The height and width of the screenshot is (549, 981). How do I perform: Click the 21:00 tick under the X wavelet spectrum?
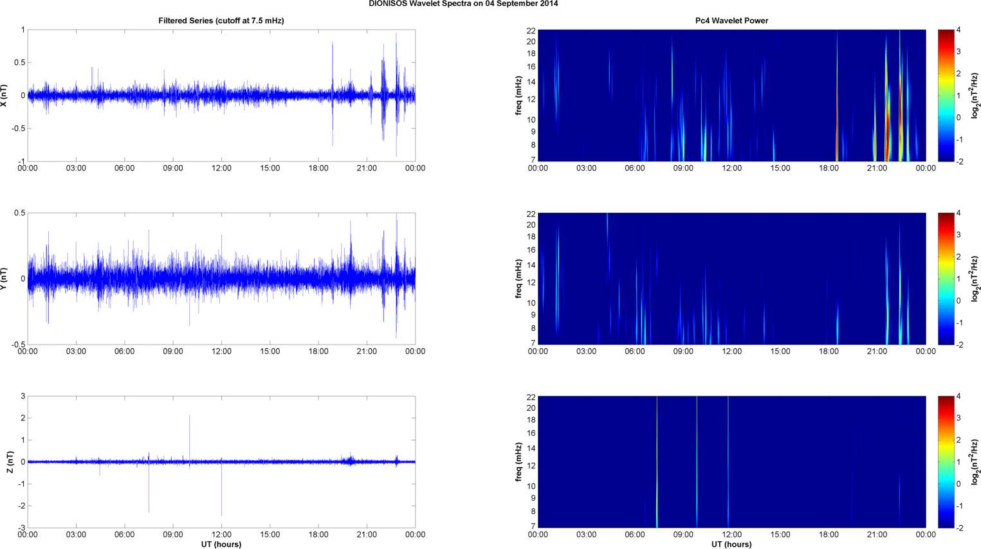pos(877,168)
